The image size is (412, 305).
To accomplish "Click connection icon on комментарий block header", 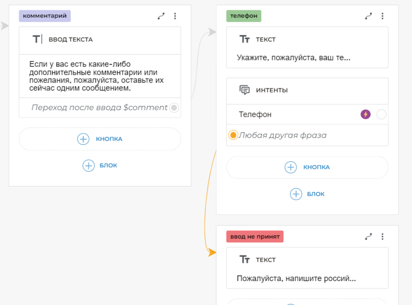I will [161, 16].
